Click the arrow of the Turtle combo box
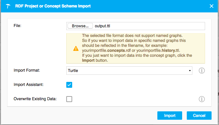 [x=189, y=71]
